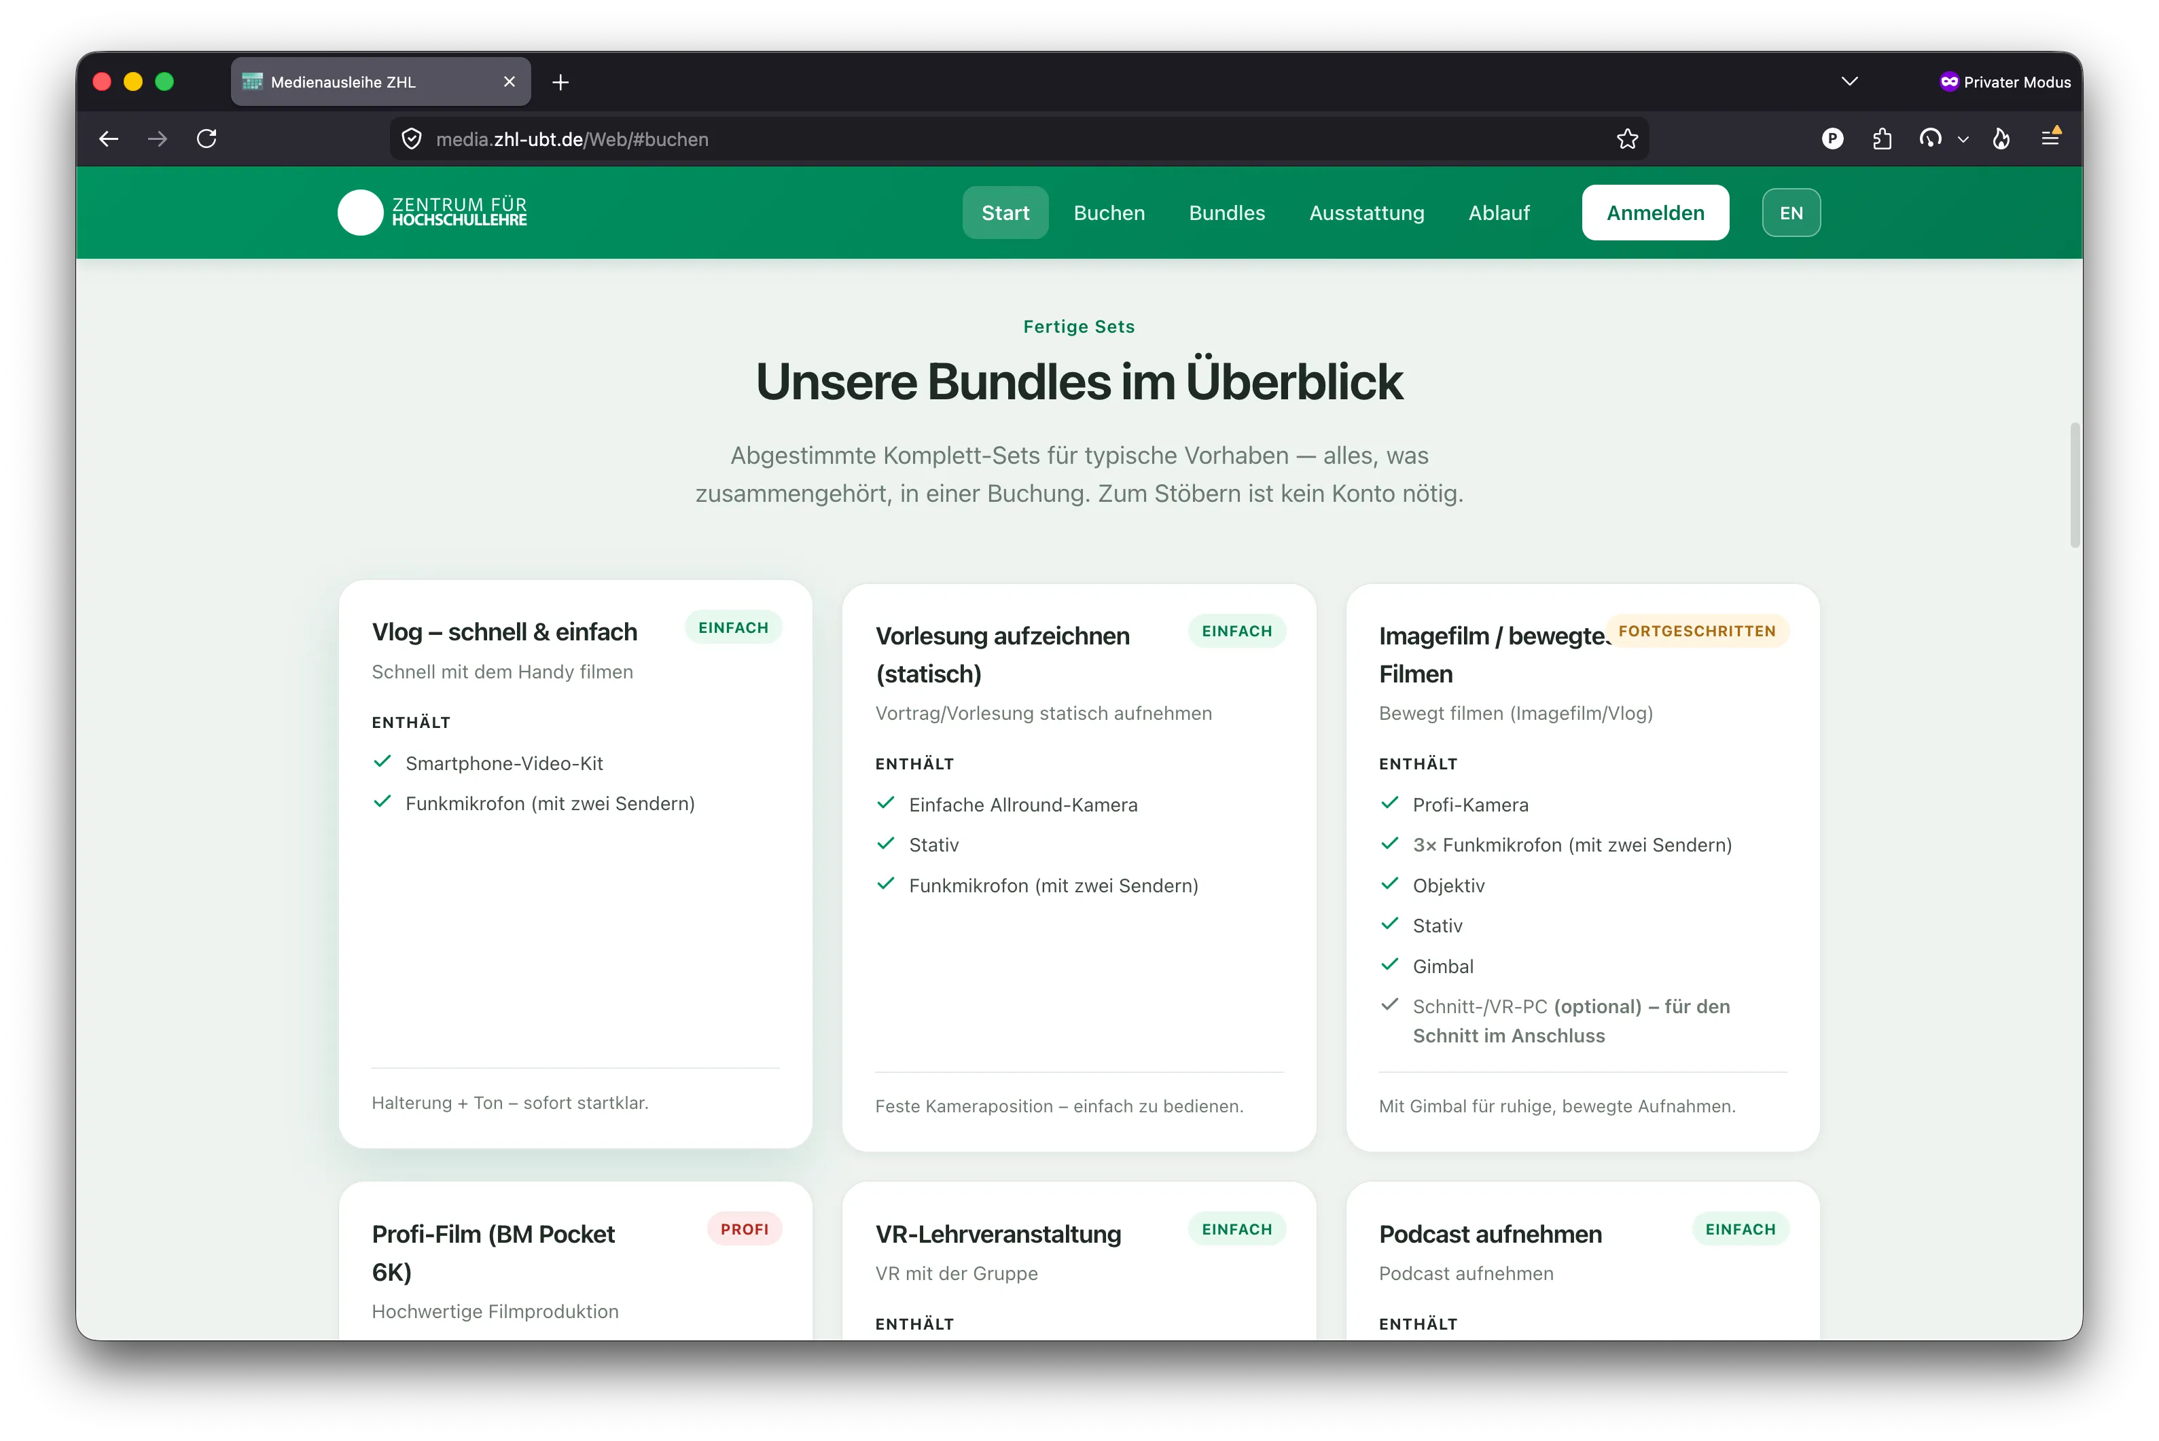Image resolution: width=2159 pixels, height=1441 pixels.
Task: Click VR mit der Gruppe subtitle
Action: coord(956,1273)
